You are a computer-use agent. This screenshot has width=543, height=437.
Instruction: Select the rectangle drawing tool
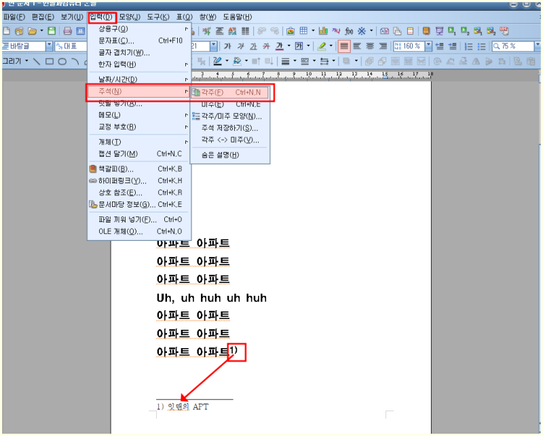(50, 62)
